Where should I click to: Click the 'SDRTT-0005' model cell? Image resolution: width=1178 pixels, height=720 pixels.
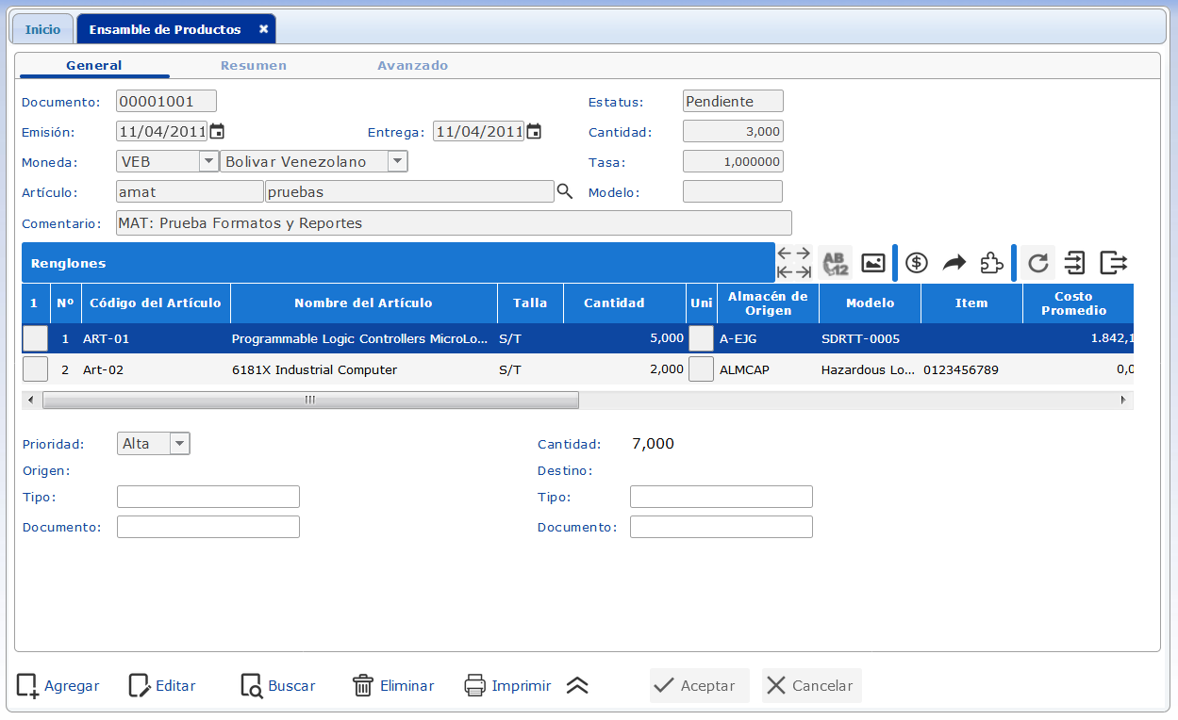tap(870, 338)
